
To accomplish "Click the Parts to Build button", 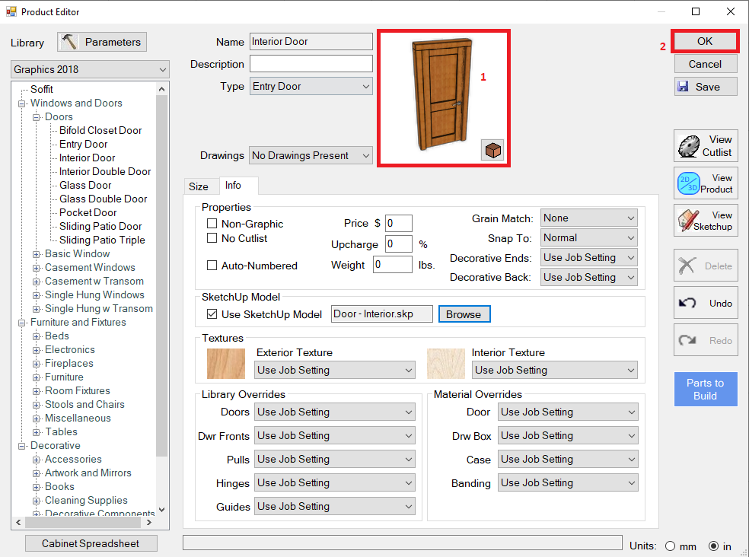I will pos(705,389).
